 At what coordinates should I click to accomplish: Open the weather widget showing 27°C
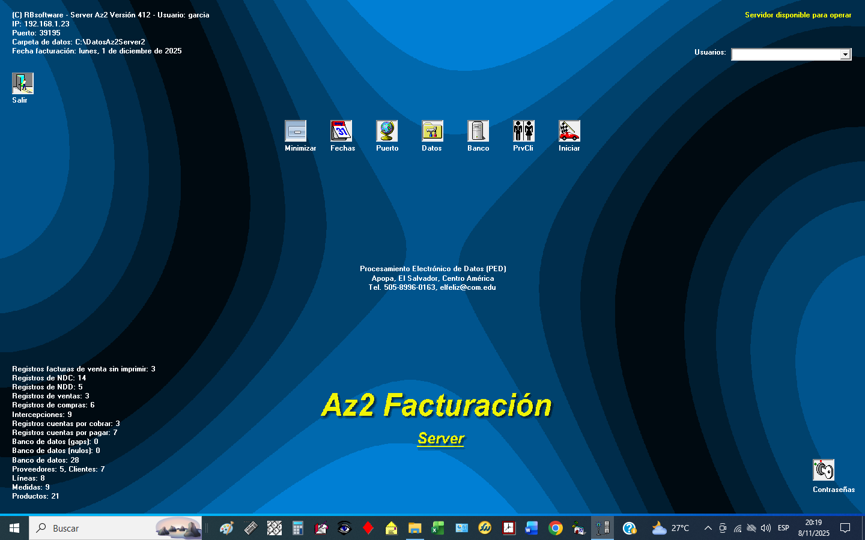click(x=671, y=528)
